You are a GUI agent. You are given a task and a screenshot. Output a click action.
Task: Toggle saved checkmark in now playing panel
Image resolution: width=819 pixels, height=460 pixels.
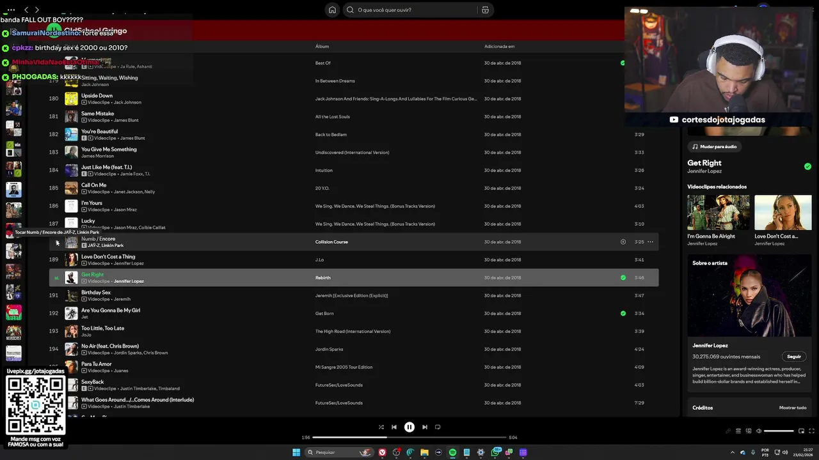click(x=807, y=166)
